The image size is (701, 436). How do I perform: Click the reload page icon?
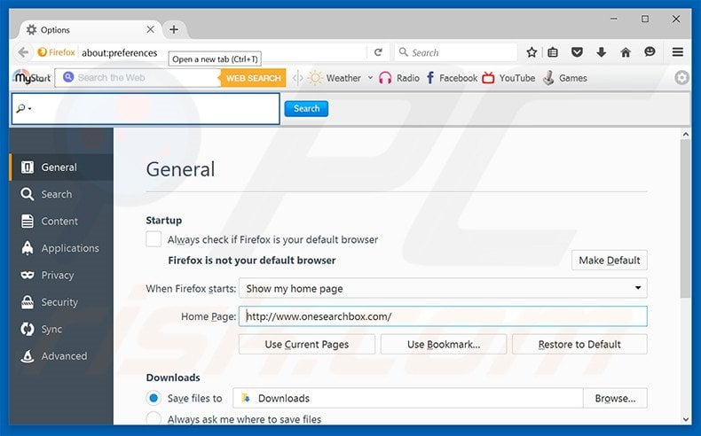pyautogui.click(x=378, y=52)
